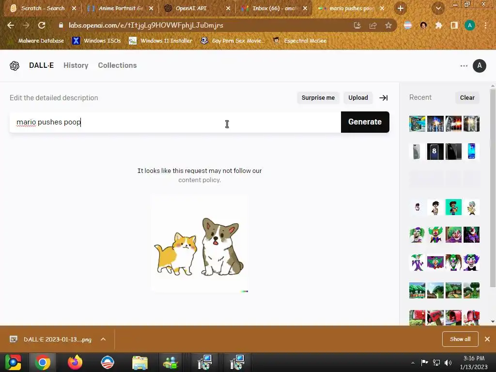
Task: Open the Windows 11 Installer bookmark
Action: [x=161, y=41]
